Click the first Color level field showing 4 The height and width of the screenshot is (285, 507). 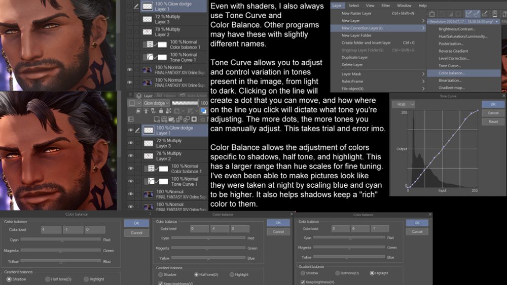[51, 229]
